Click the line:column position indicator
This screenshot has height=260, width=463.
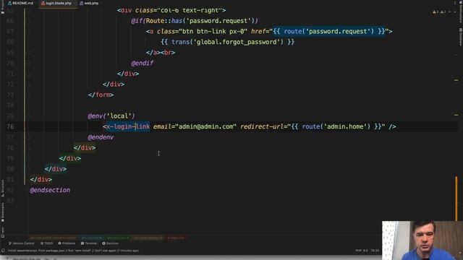pyautogui.click(x=375, y=251)
